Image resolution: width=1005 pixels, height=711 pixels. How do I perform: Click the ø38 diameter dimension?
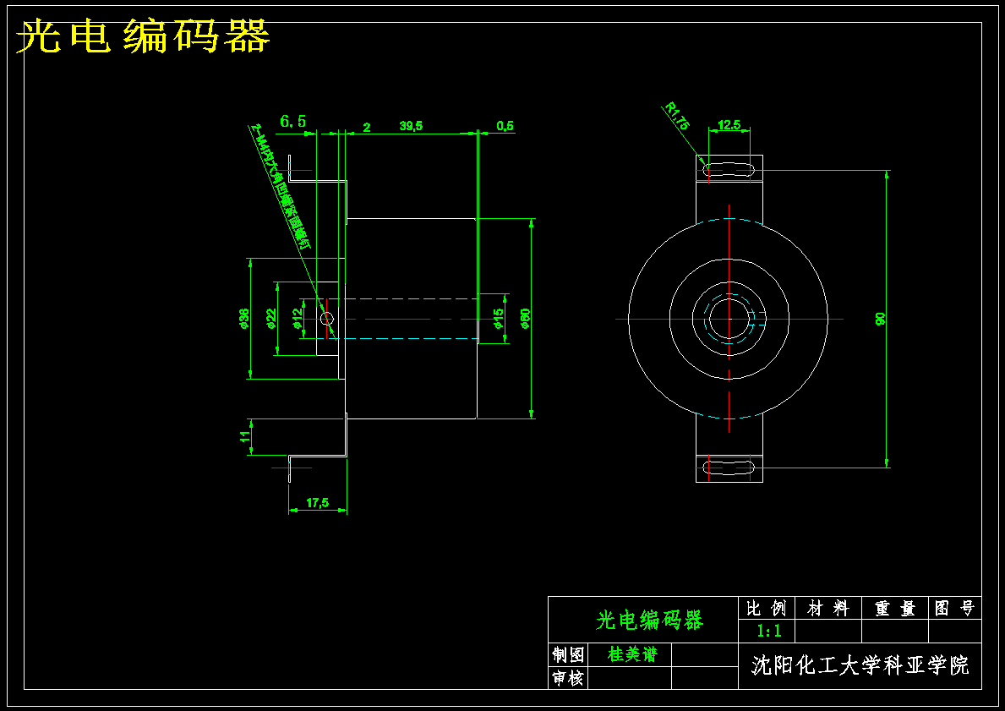pos(243,319)
